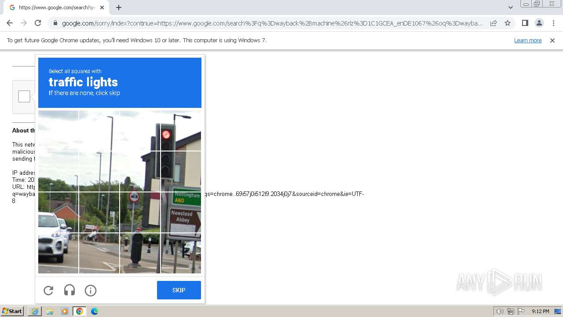The height and width of the screenshot is (317, 563).
Task: Select the tile showing the Nottingham A60 sign
Action: tap(181, 213)
